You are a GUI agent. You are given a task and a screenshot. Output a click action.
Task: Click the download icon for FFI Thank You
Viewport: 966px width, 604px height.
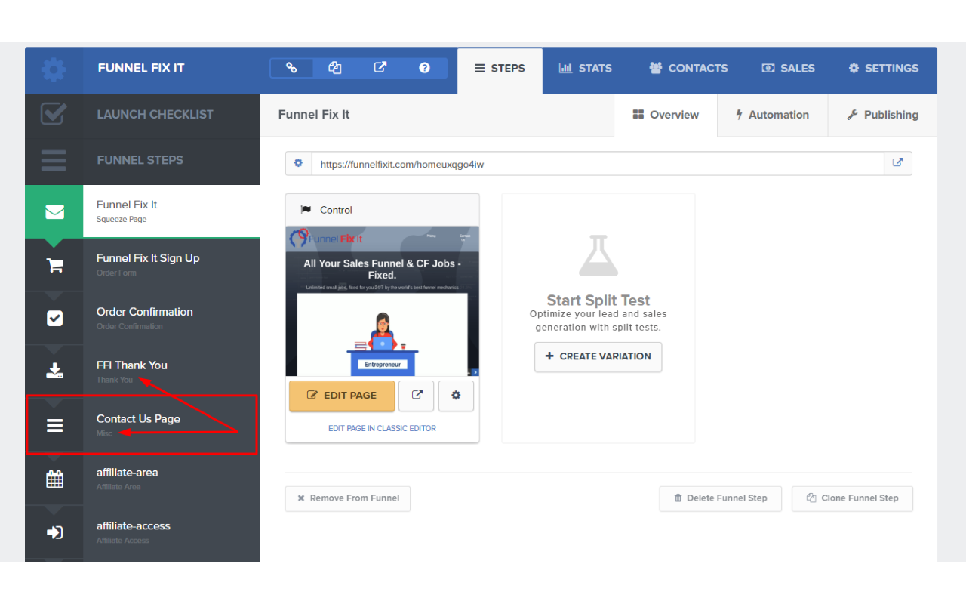pos(54,371)
